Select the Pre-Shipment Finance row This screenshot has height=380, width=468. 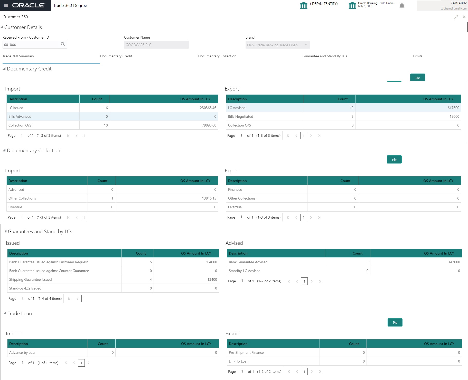pos(344,352)
